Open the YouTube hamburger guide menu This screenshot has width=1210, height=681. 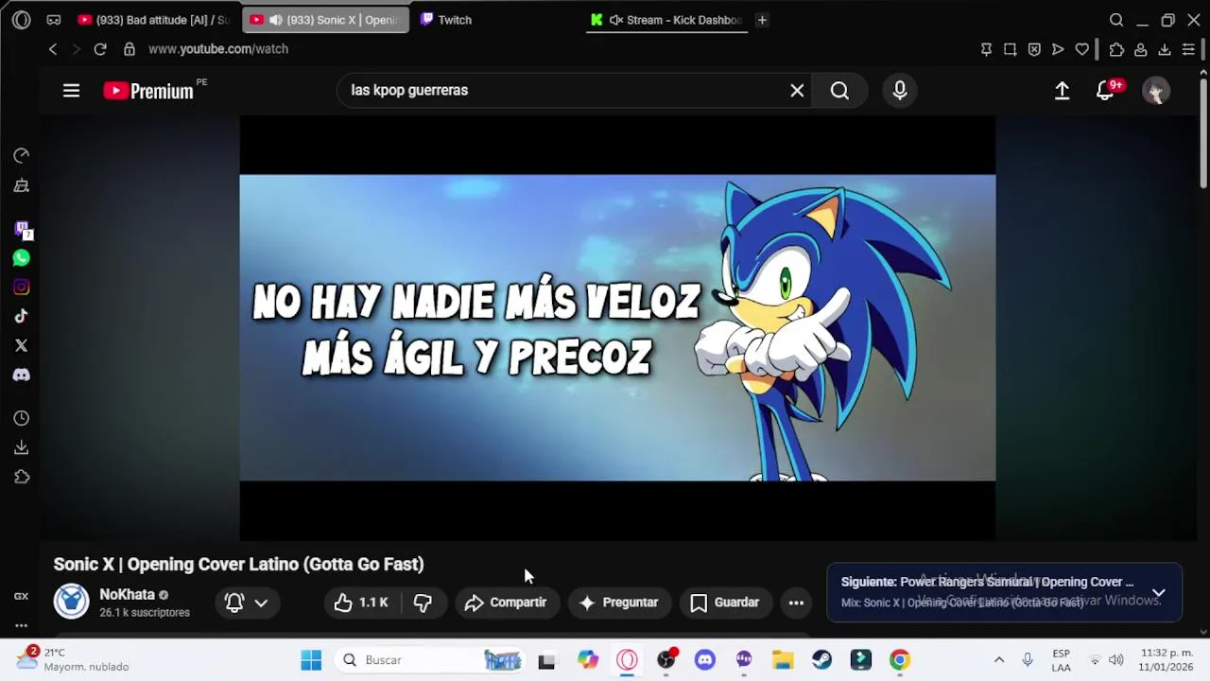coord(71,91)
